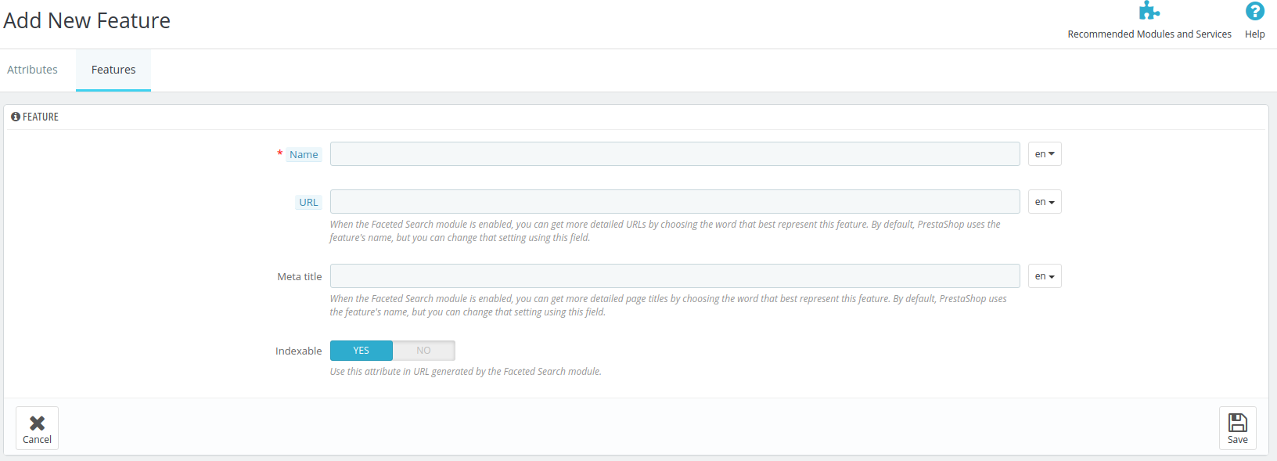Open Recommended Modules and Services puzzle icon
Viewport: 1277px width, 461px height.
point(1149,11)
